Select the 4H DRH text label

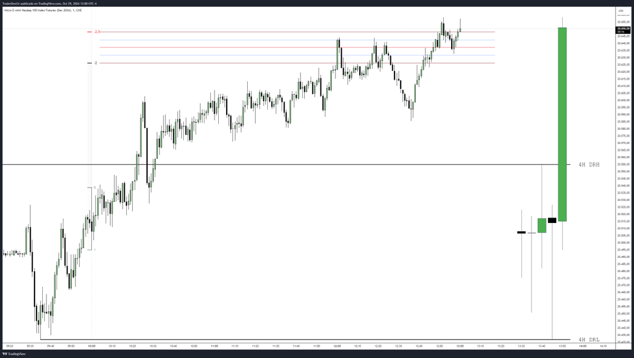click(x=589, y=165)
